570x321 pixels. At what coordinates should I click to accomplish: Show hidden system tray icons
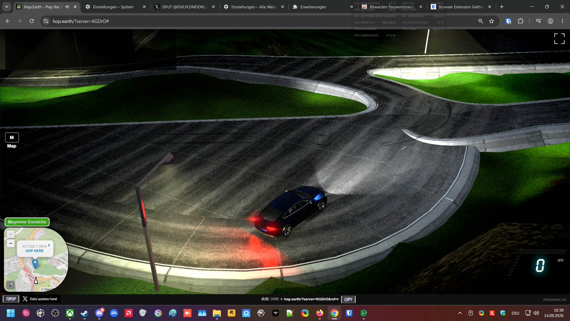pyautogui.click(x=460, y=313)
